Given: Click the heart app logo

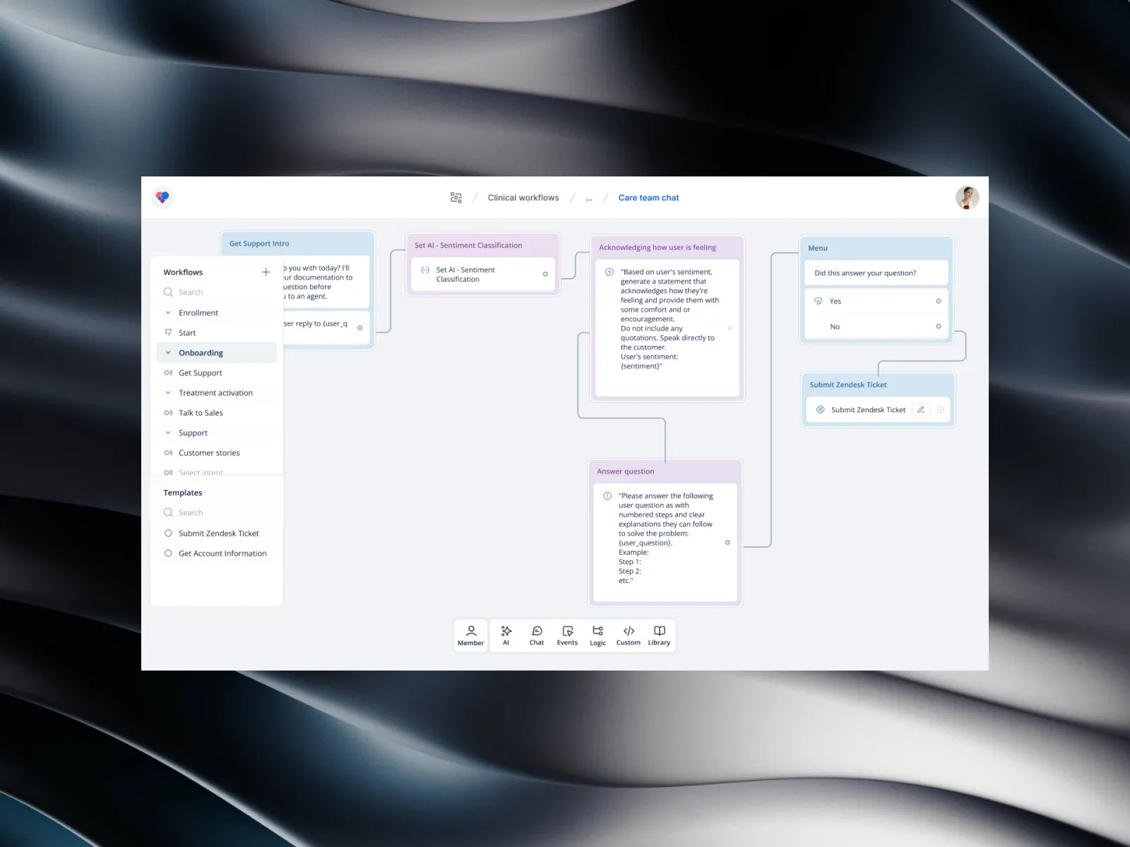Looking at the screenshot, I should [162, 198].
